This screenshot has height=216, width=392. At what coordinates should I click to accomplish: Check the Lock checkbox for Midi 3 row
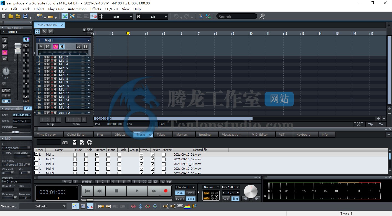click(x=119, y=164)
